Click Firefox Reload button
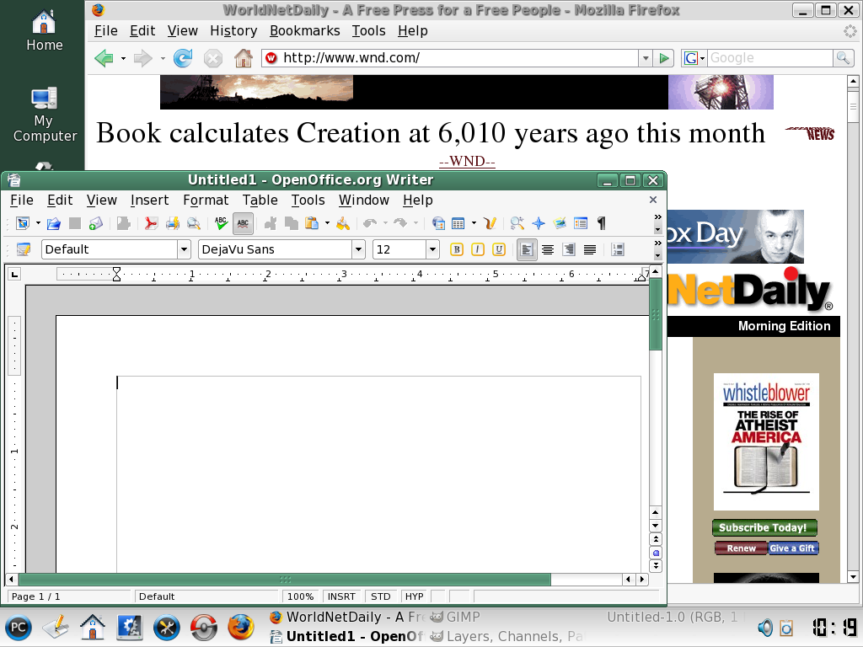The height and width of the screenshot is (647, 863). tap(183, 58)
